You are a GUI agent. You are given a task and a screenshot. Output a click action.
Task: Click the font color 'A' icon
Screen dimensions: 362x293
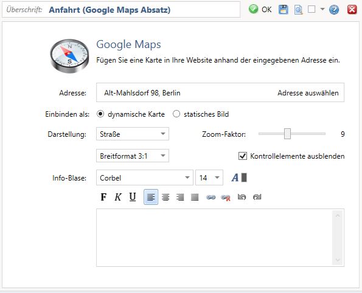tap(235, 178)
